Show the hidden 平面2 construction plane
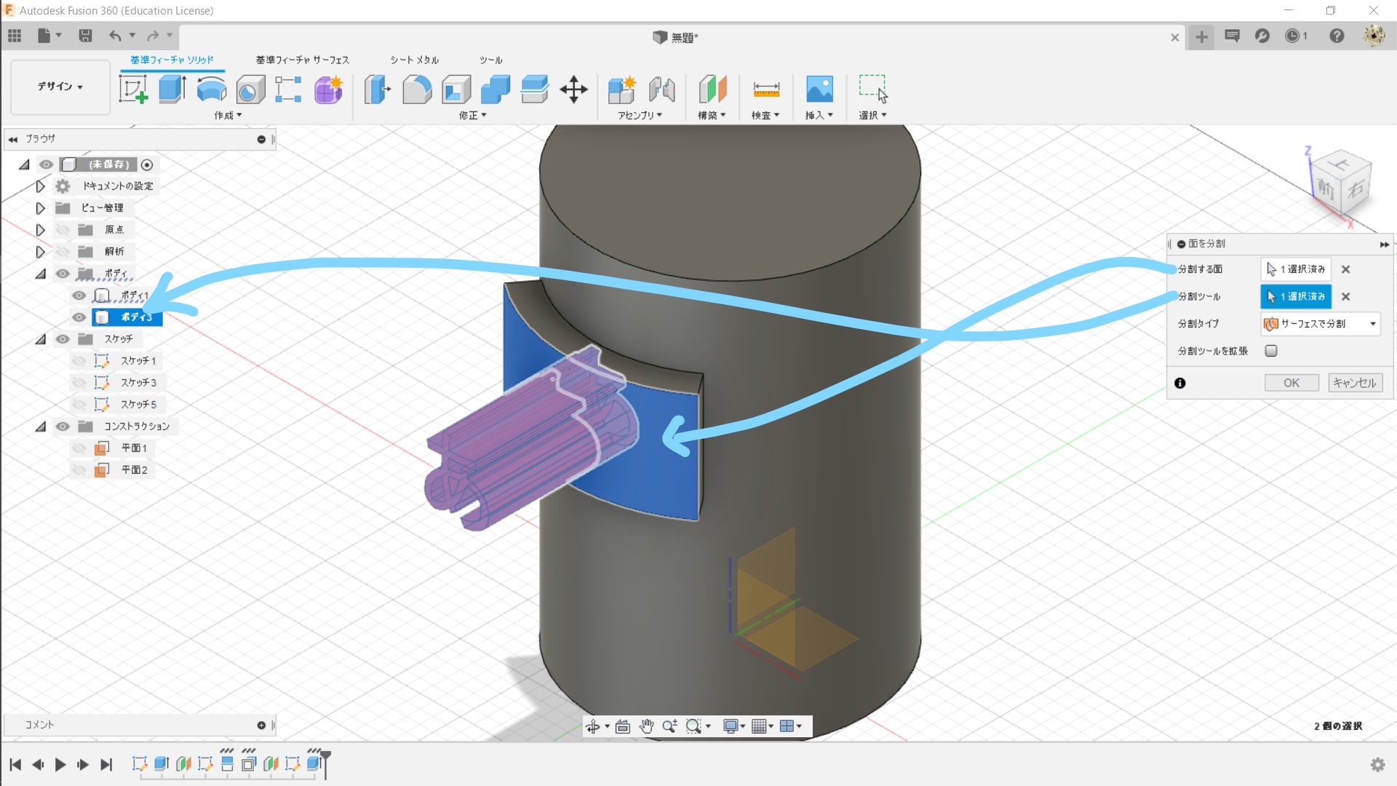 tap(79, 470)
